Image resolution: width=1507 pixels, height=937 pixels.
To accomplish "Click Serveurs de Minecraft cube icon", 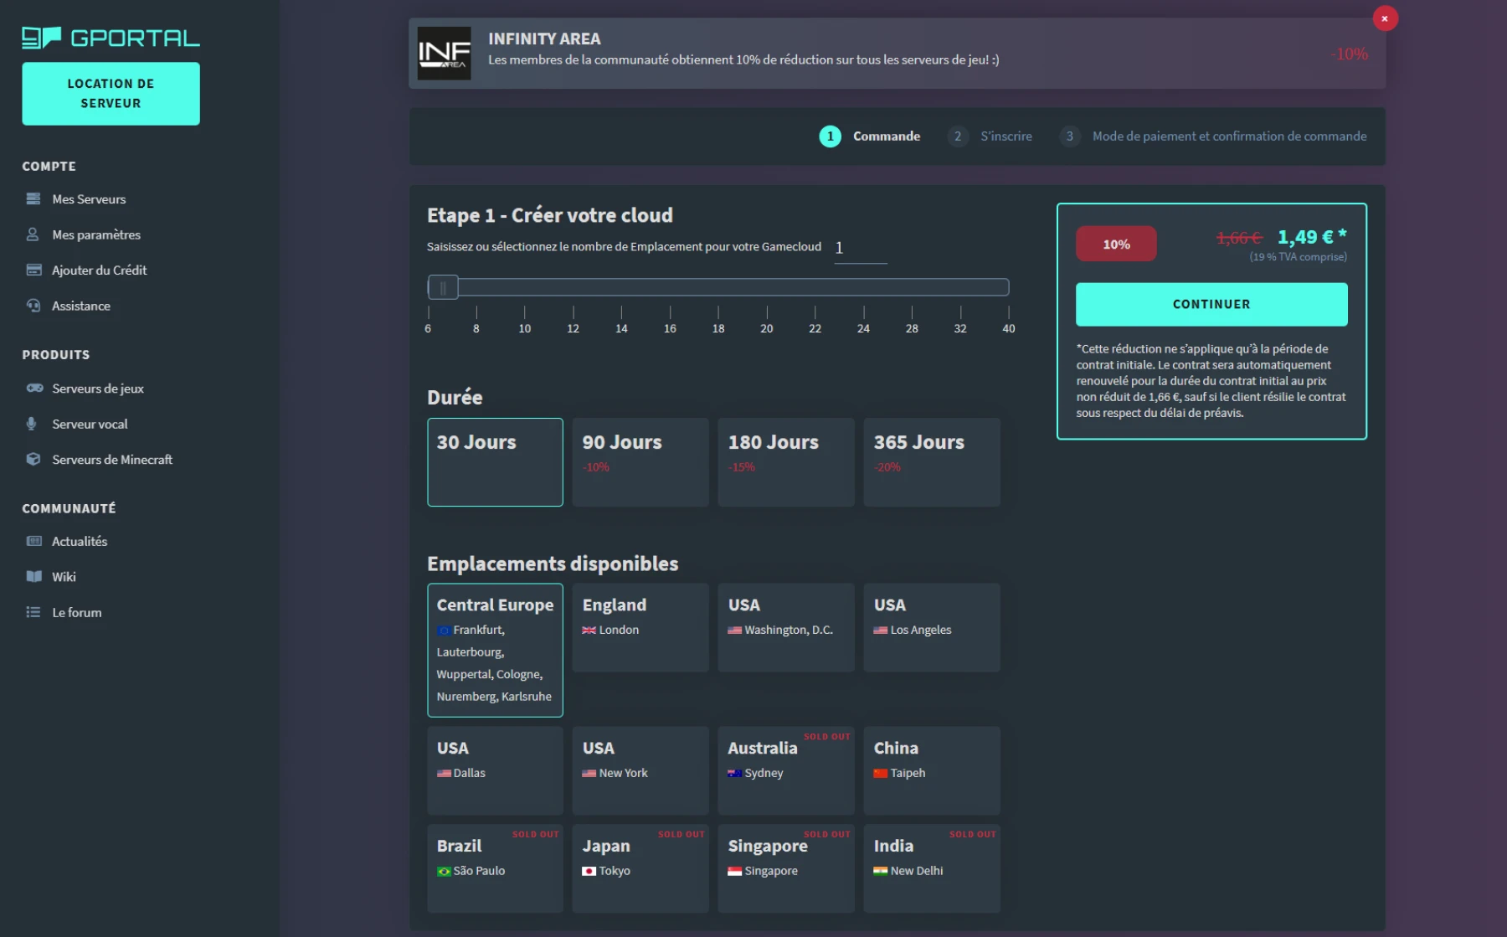I will [x=33, y=460].
